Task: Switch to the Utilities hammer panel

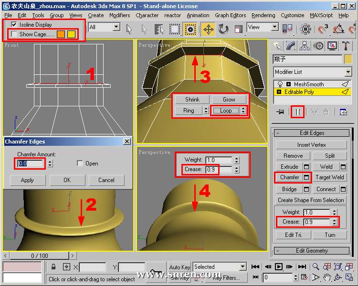Action: tap(346, 46)
